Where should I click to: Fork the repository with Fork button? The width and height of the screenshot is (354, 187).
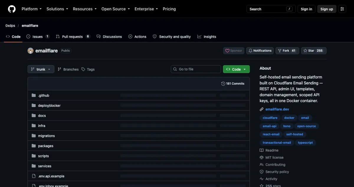pos(287,51)
